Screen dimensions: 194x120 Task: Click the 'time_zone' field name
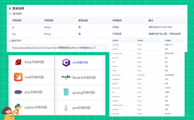[116, 97]
